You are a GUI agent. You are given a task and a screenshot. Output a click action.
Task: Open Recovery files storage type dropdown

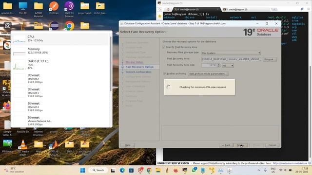click(x=231, y=53)
